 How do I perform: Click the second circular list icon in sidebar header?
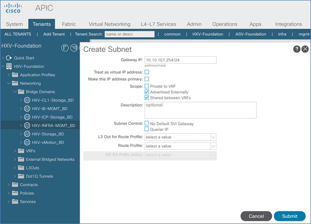74,48
